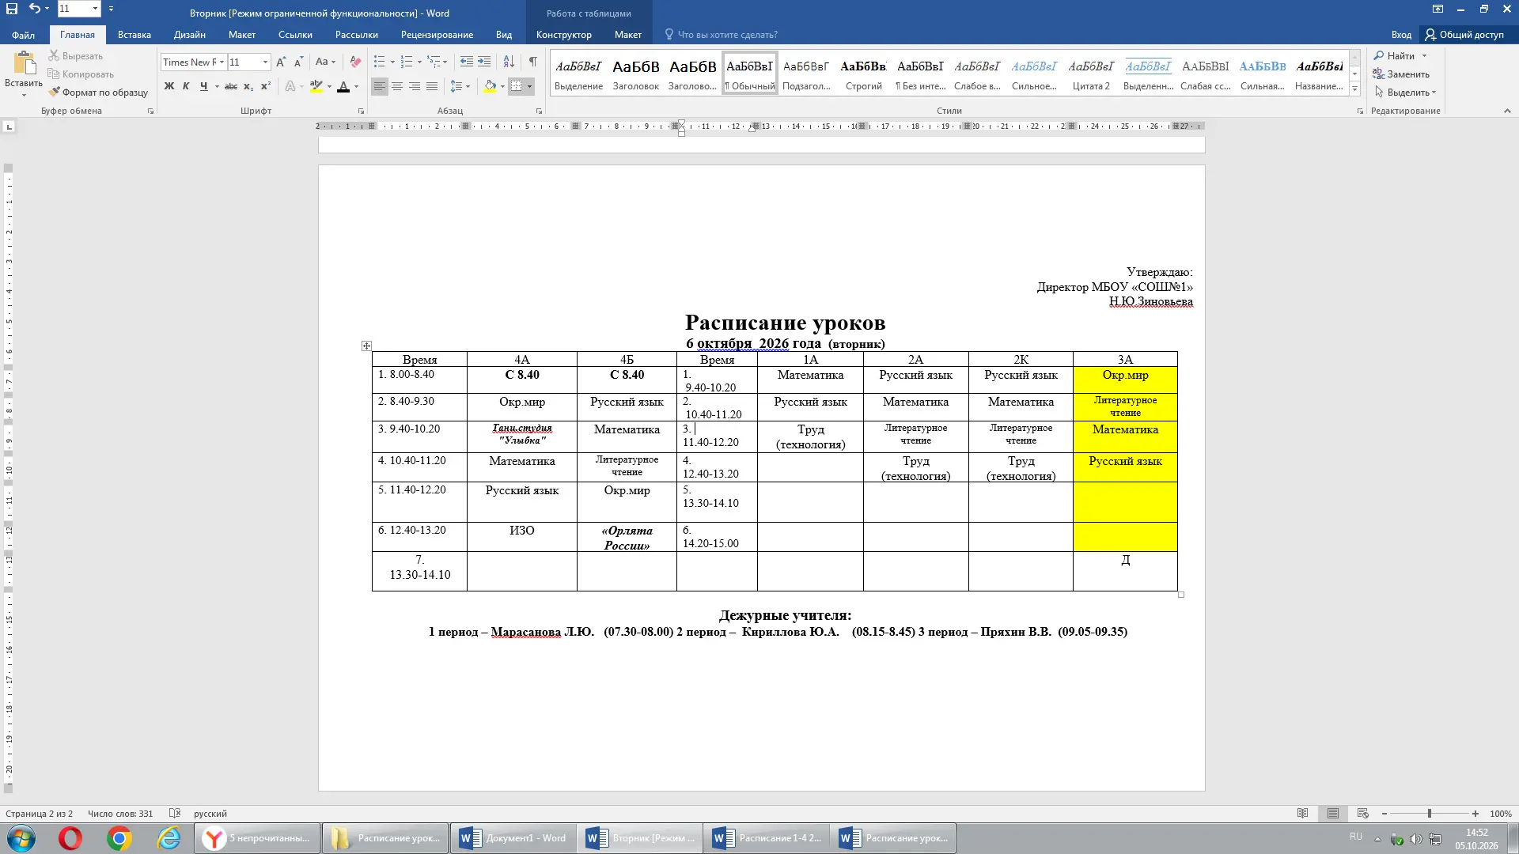Open the Вставка tab
This screenshot has width=1519, height=854.
click(x=134, y=35)
